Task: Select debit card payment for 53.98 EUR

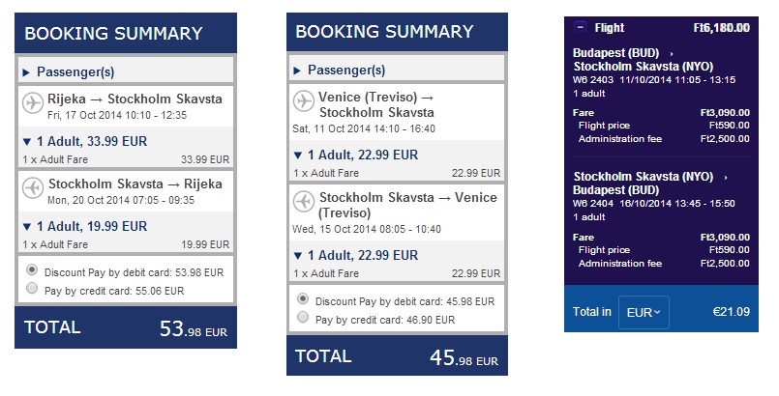Action: point(33,270)
